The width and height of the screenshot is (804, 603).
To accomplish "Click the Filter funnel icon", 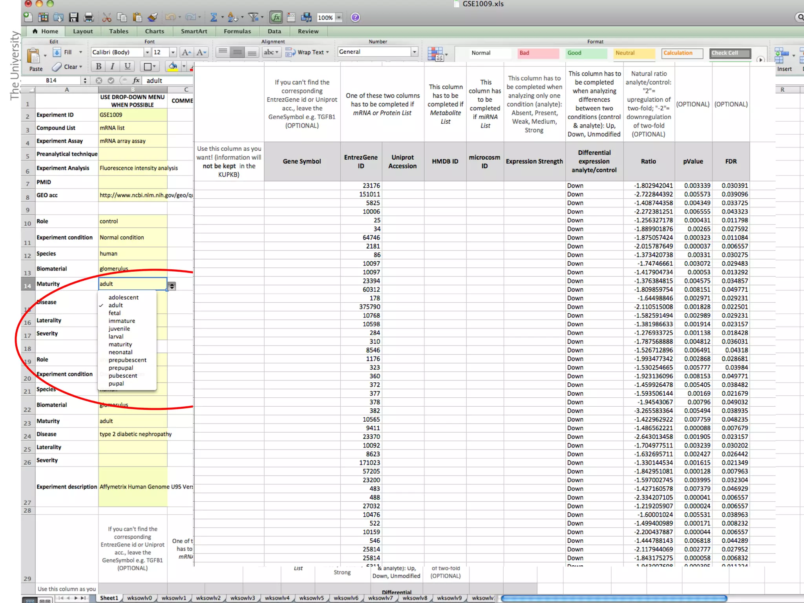I will [254, 17].
